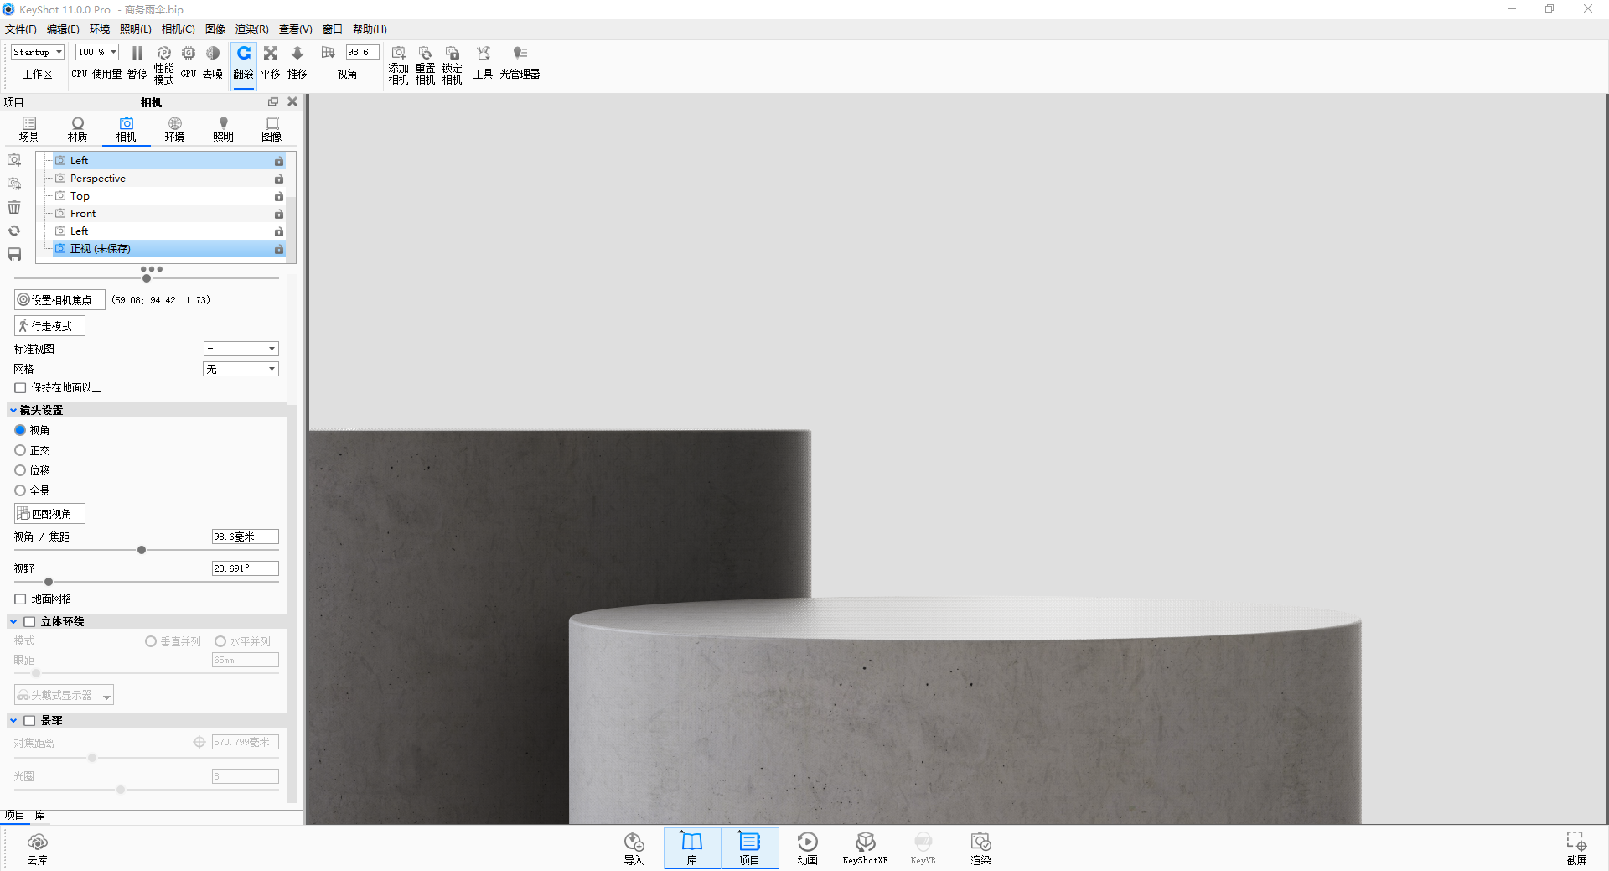Click panel expander dots under the camera list
The image size is (1609, 871).
[152, 269]
